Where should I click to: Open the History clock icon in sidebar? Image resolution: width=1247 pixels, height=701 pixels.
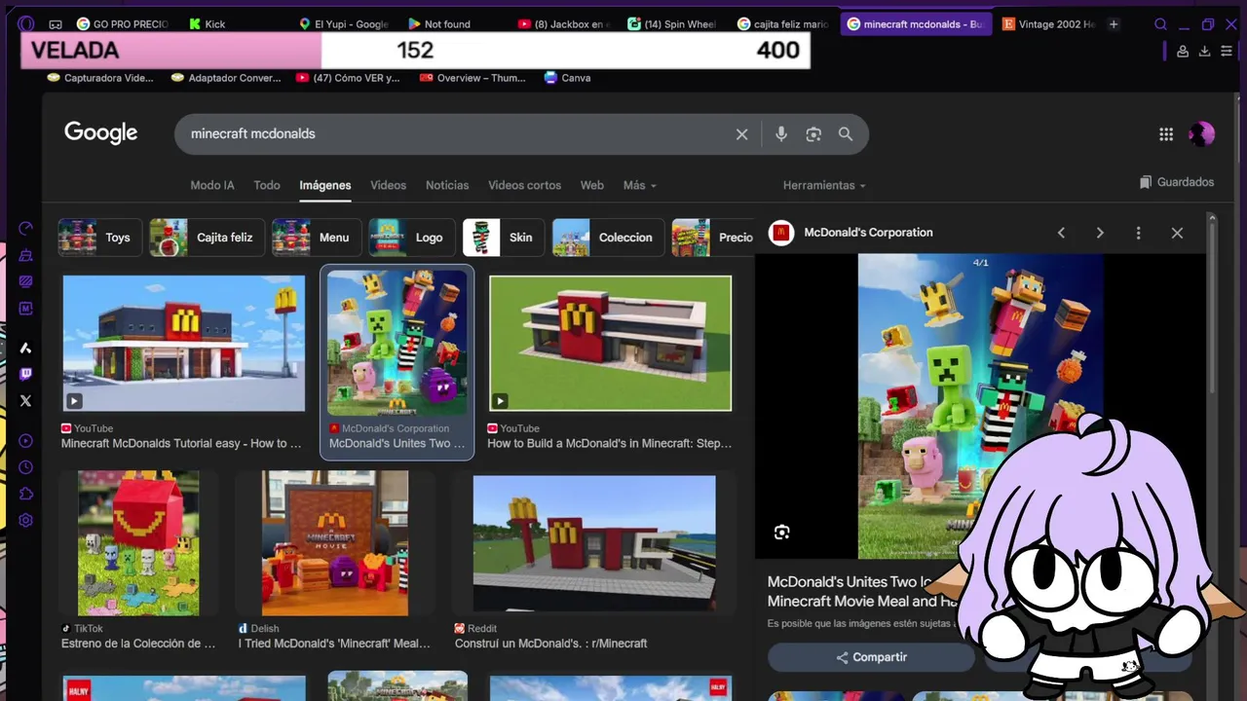[x=26, y=467]
